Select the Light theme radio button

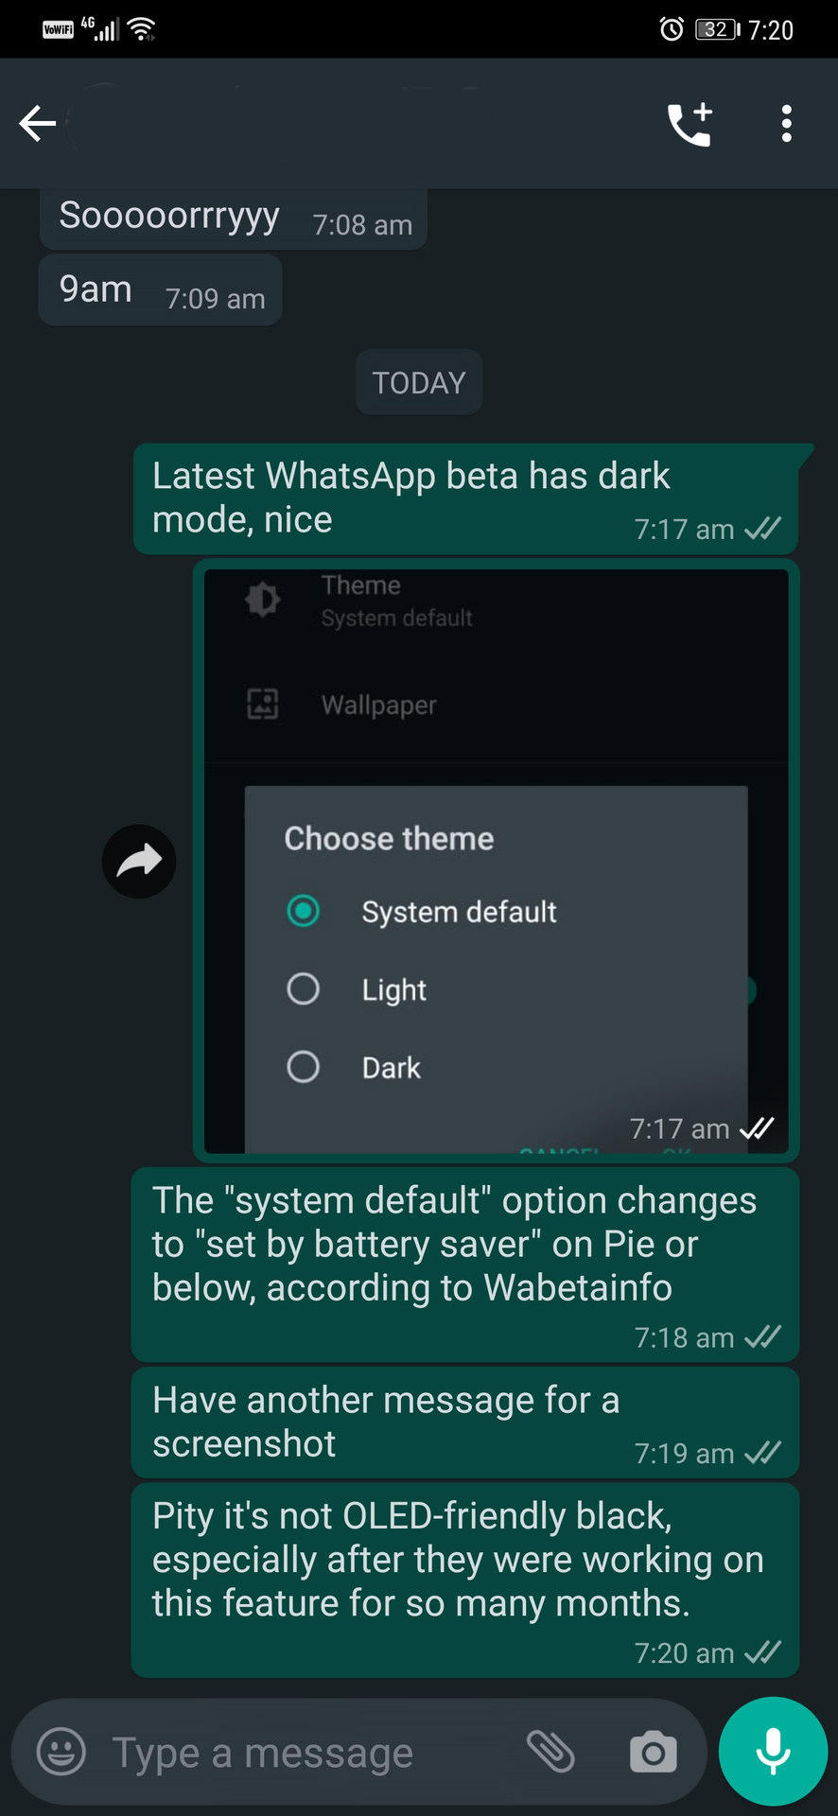(x=303, y=988)
